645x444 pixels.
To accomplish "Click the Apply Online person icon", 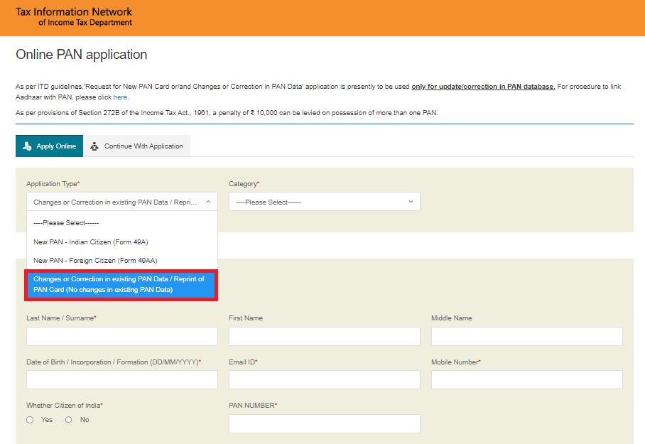I will (27, 146).
